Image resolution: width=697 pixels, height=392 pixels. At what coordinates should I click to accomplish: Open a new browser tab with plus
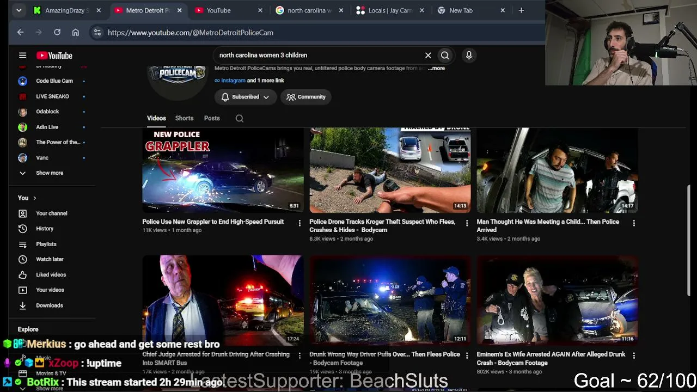point(521,10)
